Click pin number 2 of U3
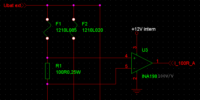The width and height of the screenshot is (200, 100). (135, 78)
